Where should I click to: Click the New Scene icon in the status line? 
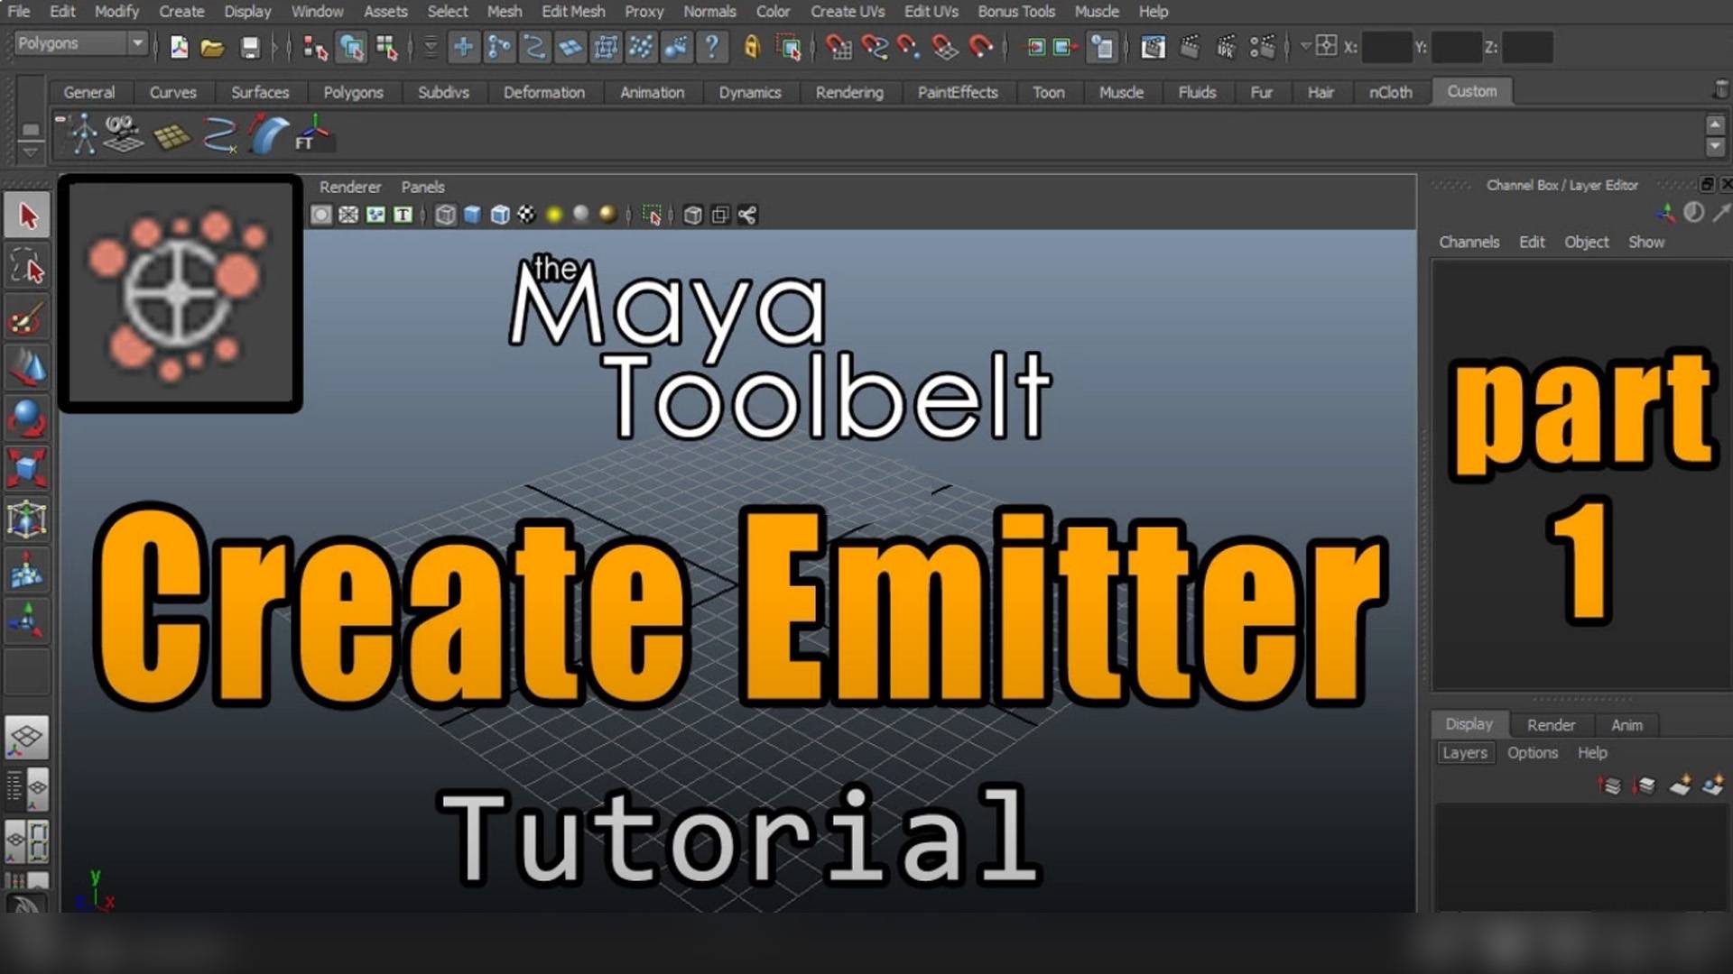click(179, 47)
